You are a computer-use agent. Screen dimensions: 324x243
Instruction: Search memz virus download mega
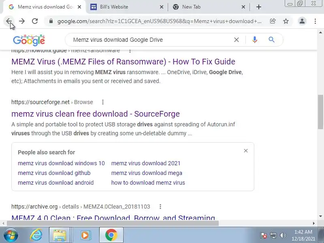147,173
